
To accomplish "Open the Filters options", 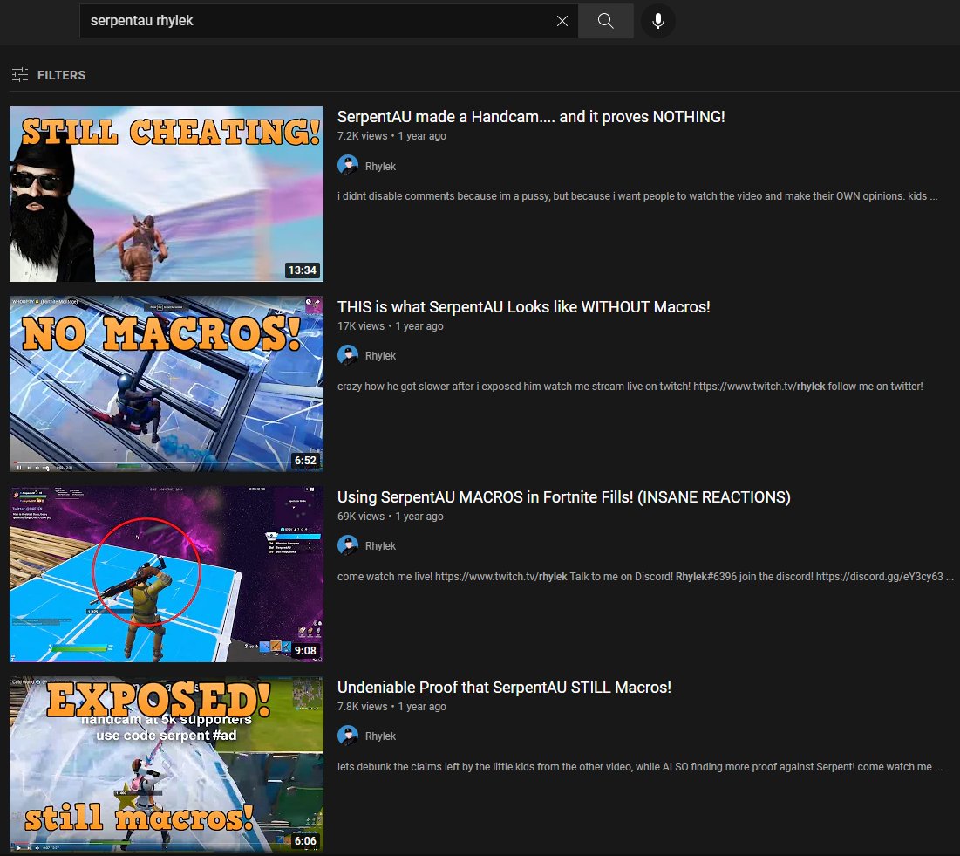I will tap(49, 75).
